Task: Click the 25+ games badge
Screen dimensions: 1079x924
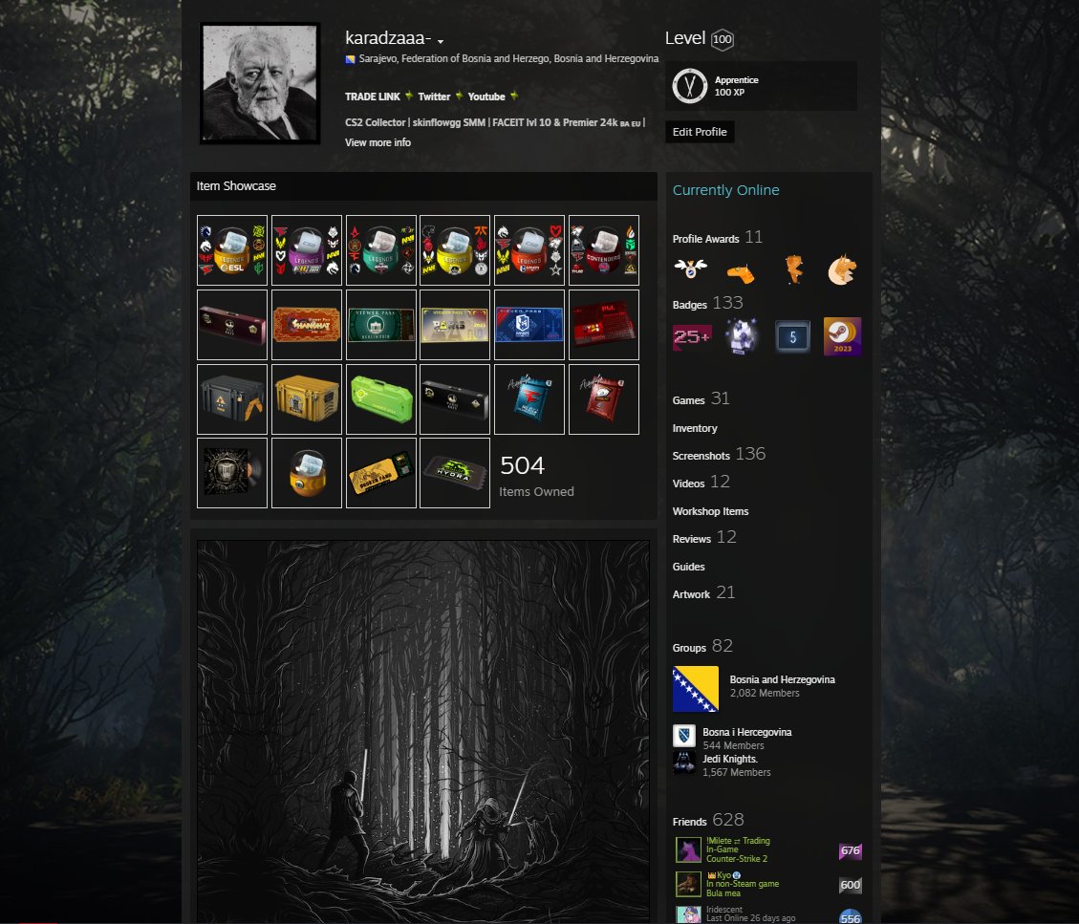Action: click(691, 336)
